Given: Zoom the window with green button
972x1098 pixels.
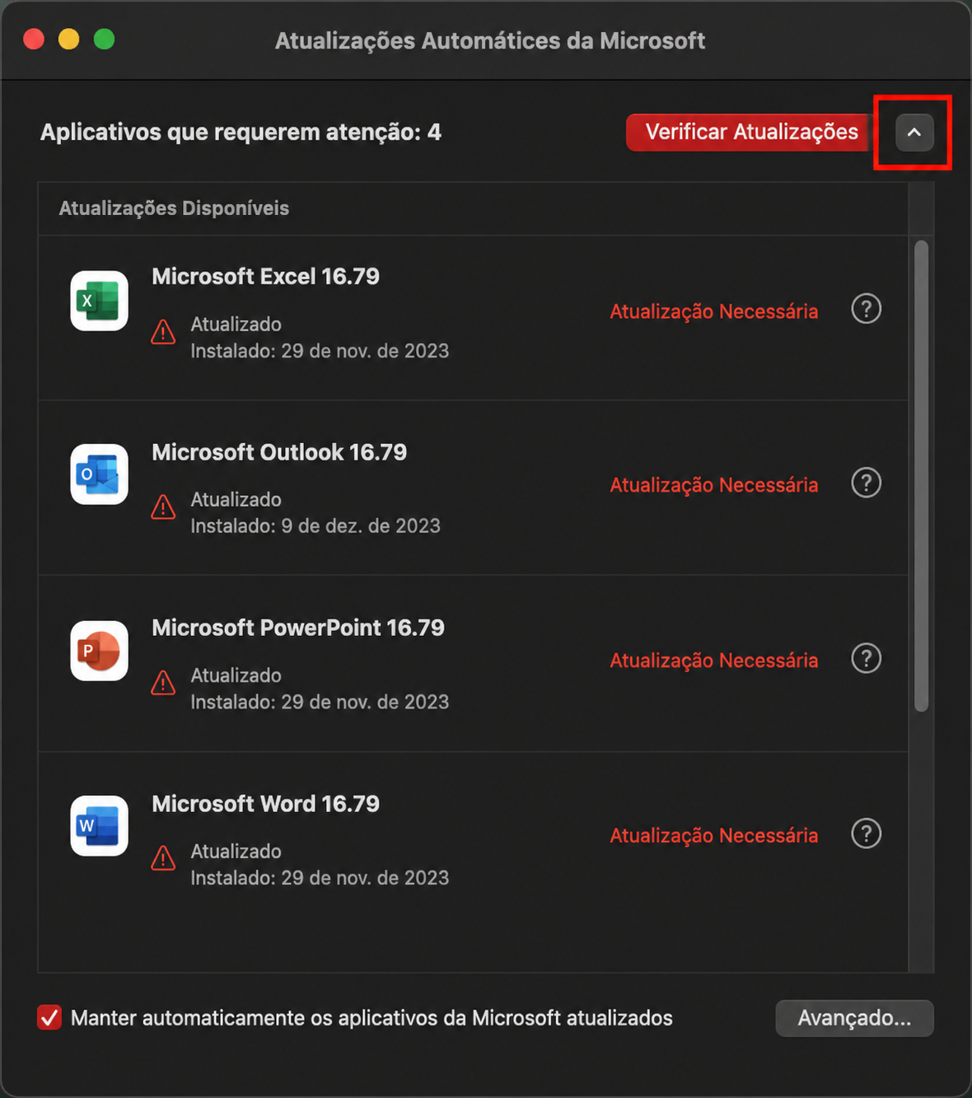Looking at the screenshot, I should 105,39.
